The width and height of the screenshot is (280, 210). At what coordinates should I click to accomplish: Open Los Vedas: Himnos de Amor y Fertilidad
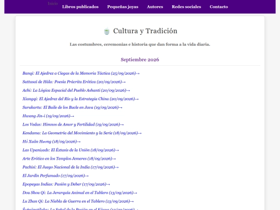[x=73, y=124]
